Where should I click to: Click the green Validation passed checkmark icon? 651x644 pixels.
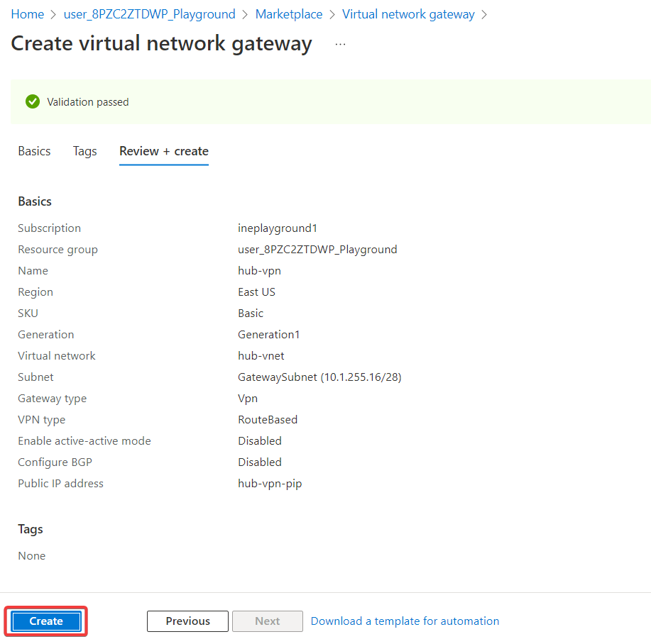point(32,101)
